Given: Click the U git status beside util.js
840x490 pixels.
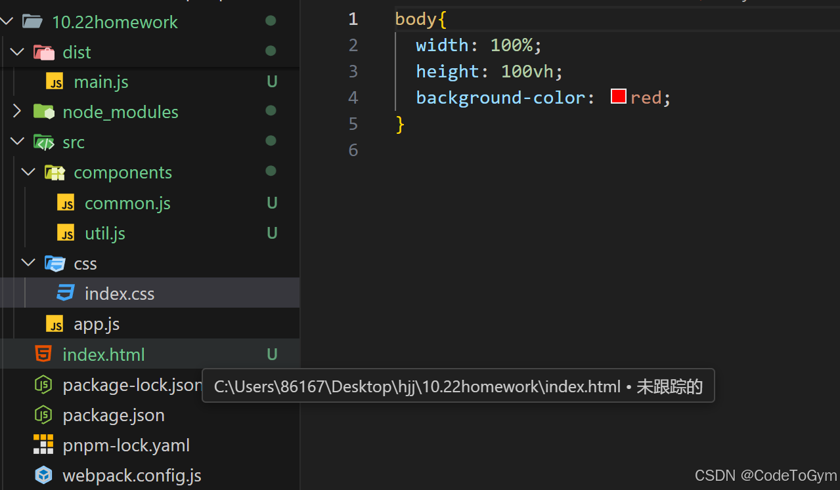Looking at the screenshot, I should 272,234.
